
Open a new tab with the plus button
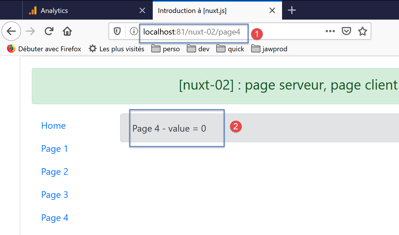[292, 11]
